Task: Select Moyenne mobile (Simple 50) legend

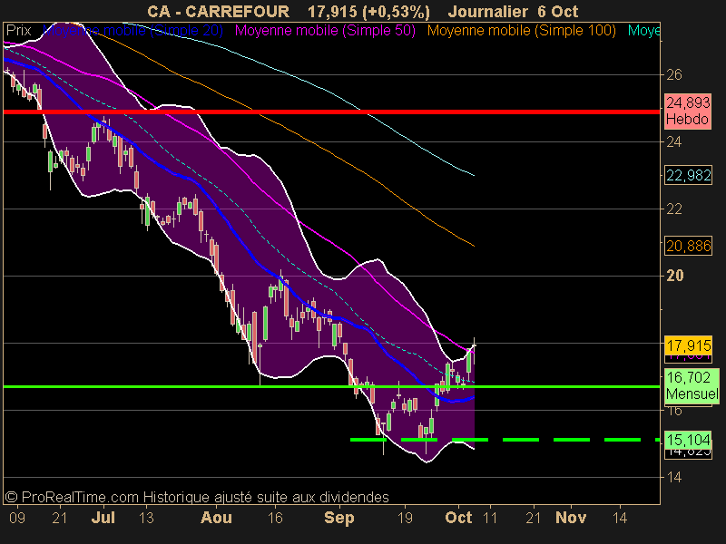Action: (325, 31)
